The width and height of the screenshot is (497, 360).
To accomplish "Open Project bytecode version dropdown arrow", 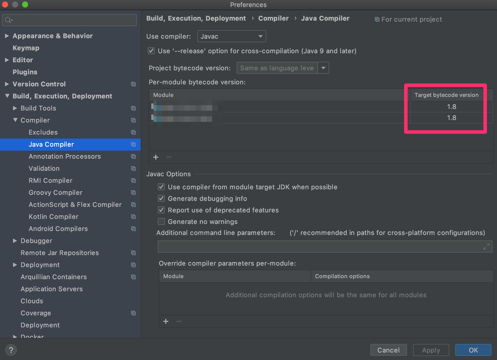I will (x=323, y=68).
